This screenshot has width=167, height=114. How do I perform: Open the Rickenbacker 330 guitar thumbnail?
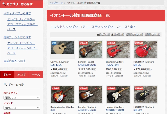pos(63,95)
